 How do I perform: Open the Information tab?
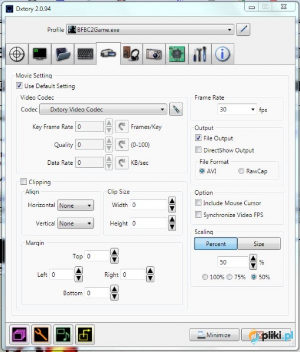coord(223,54)
